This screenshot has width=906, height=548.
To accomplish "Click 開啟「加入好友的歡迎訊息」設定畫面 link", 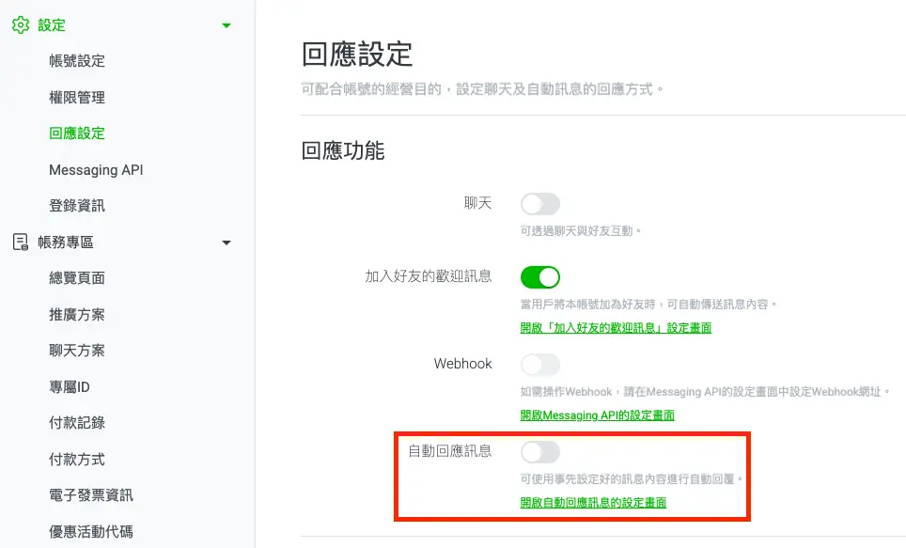I will [x=616, y=328].
